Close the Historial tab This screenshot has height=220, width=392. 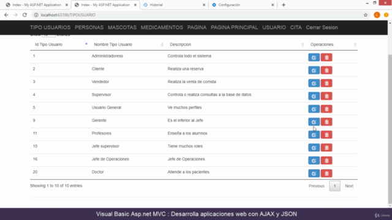204,5
